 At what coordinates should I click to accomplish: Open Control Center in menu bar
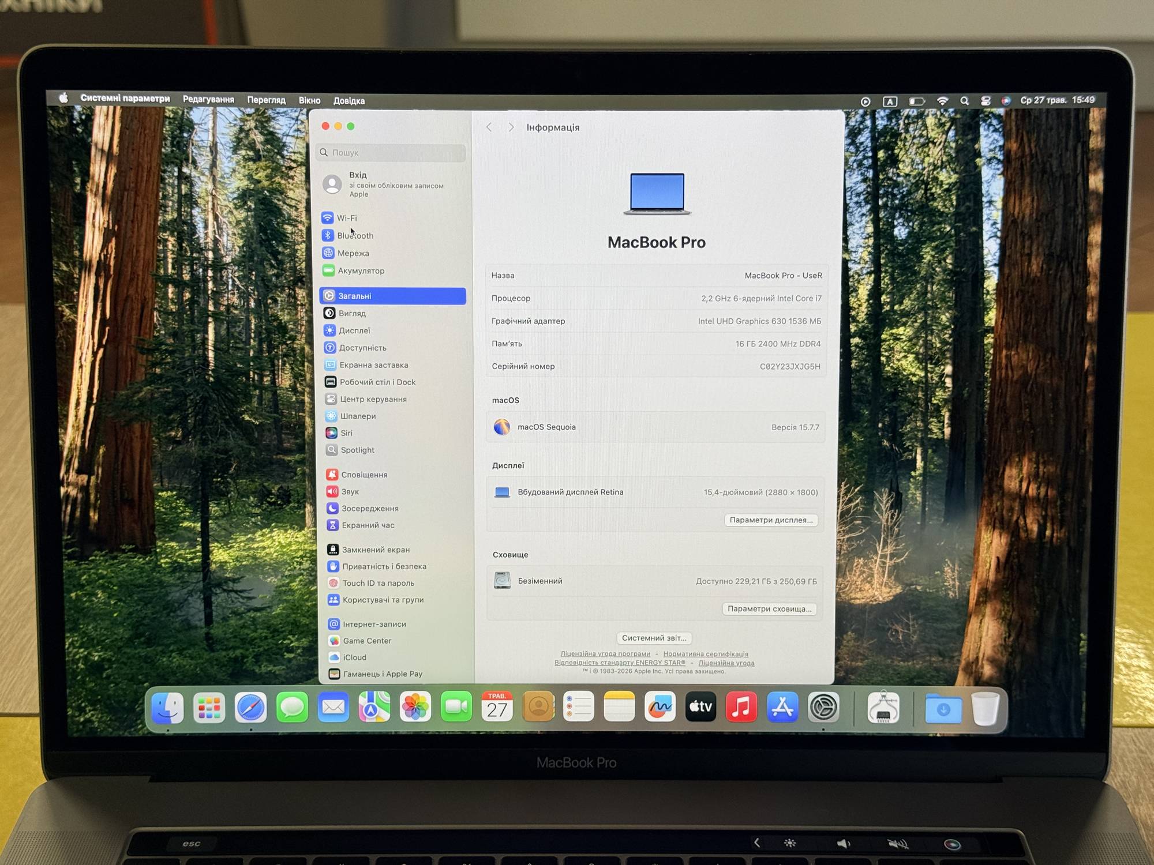point(986,101)
